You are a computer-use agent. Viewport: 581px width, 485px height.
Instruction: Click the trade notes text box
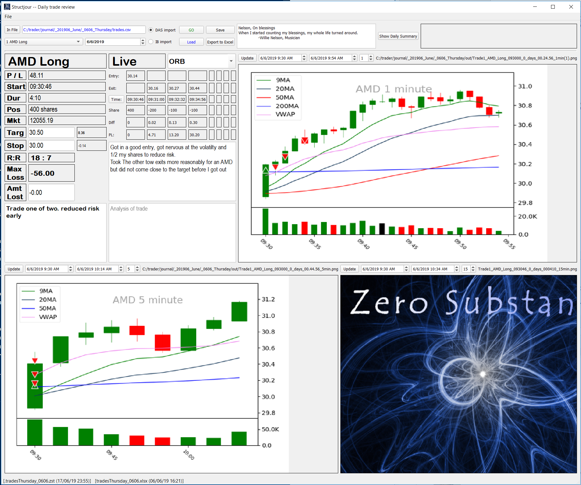click(x=172, y=171)
